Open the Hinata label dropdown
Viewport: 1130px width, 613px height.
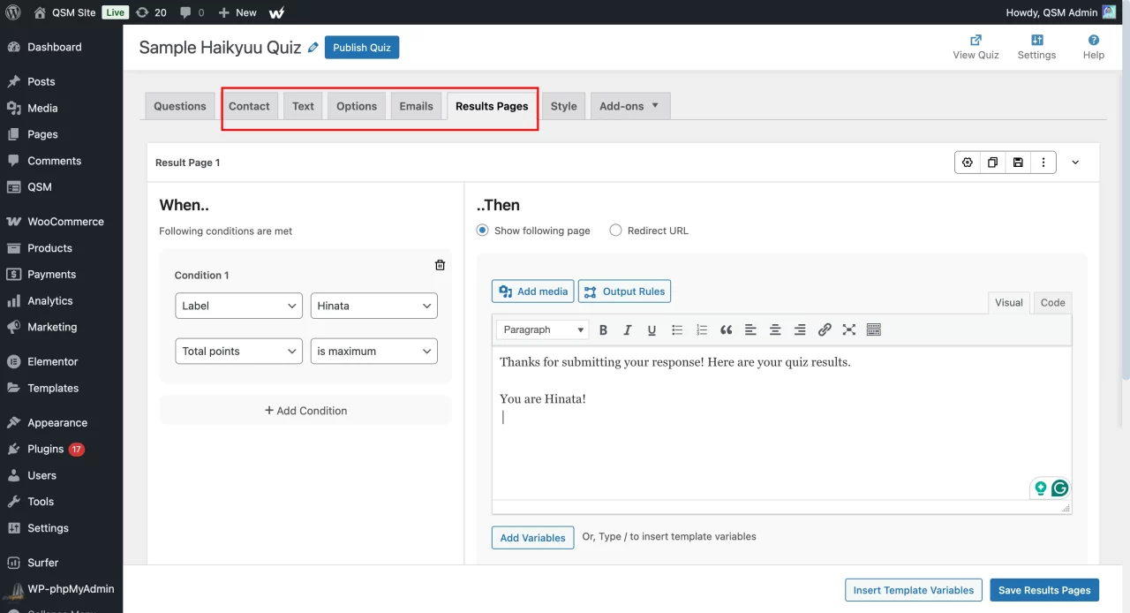coord(373,306)
